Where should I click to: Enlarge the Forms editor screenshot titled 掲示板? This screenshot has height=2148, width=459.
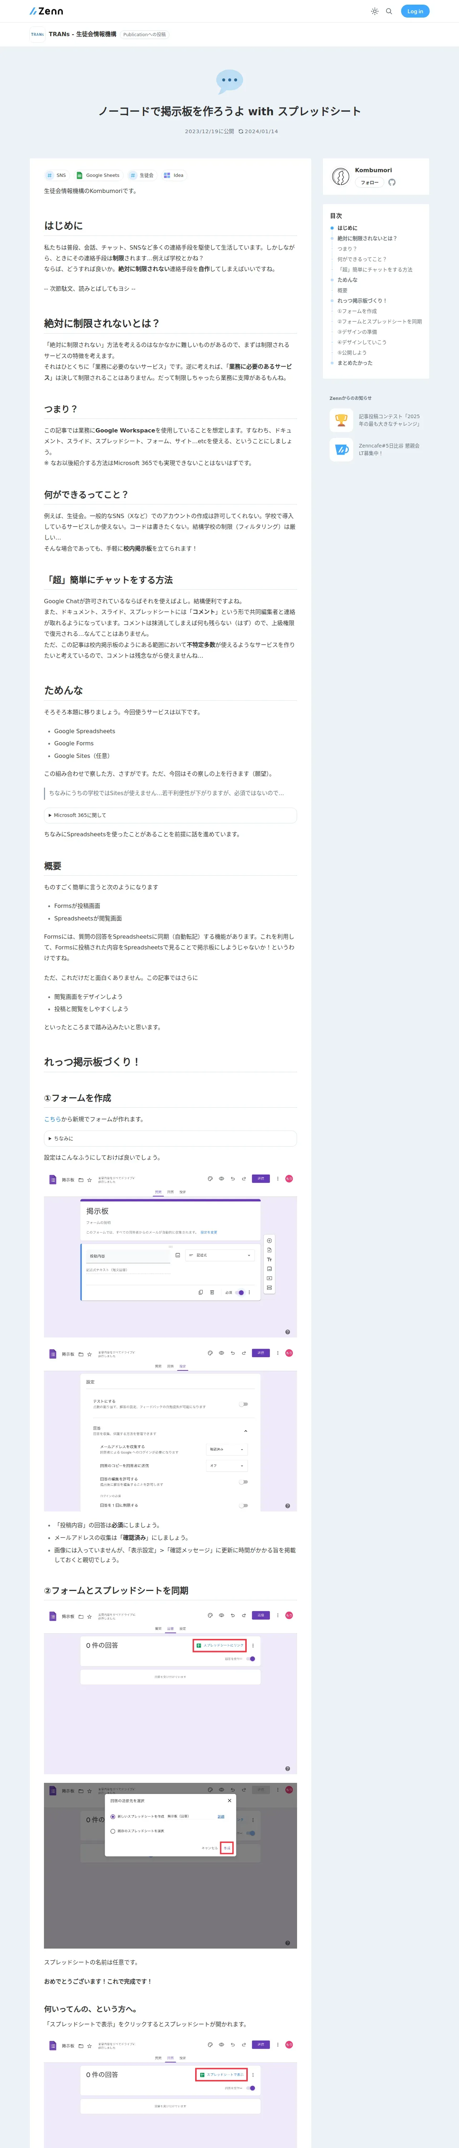170,1254
